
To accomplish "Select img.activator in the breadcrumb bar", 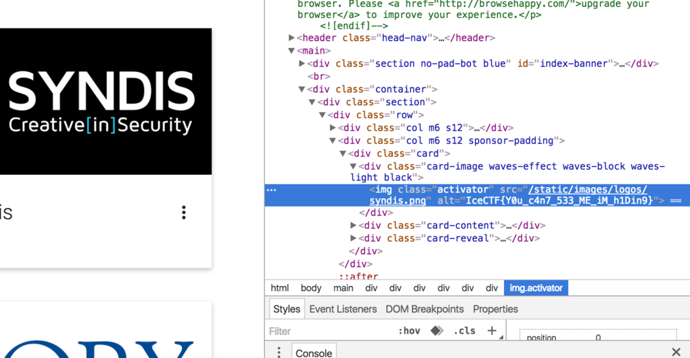I will coord(536,288).
